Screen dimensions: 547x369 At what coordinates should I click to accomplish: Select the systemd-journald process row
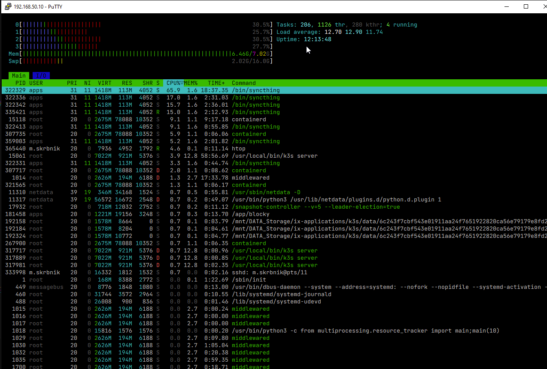tap(274, 294)
